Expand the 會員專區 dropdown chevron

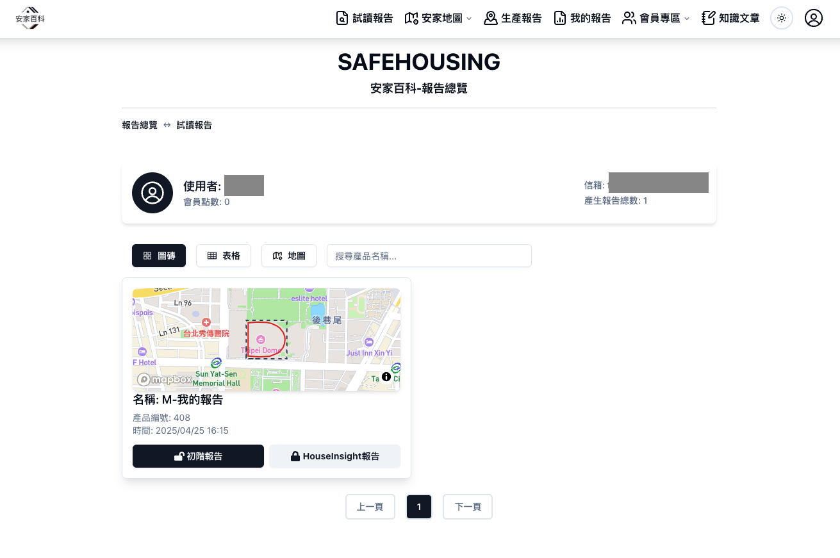pyautogui.click(x=687, y=19)
